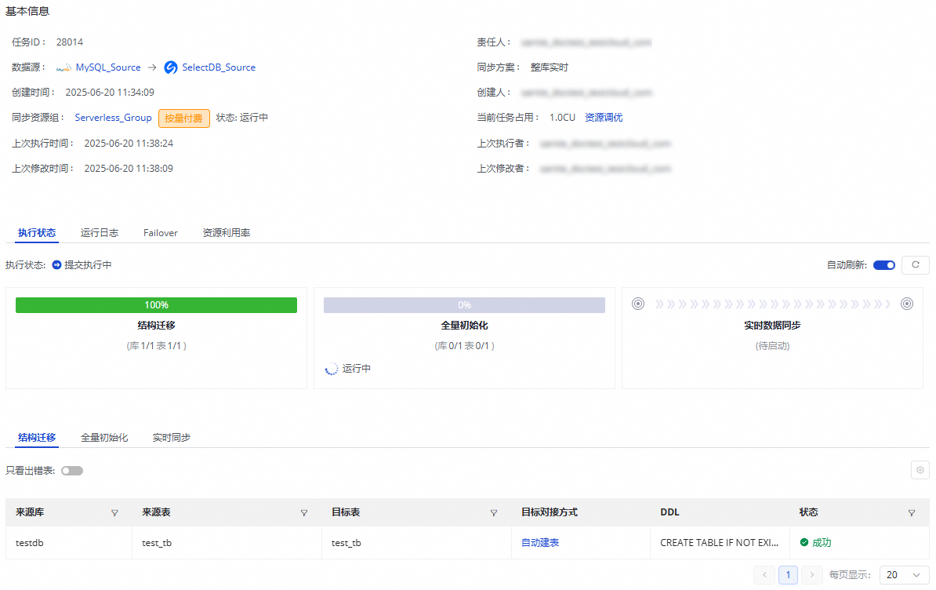Click the 自动建表 link for test_tb
This screenshot has height=590, width=936.
[540, 543]
